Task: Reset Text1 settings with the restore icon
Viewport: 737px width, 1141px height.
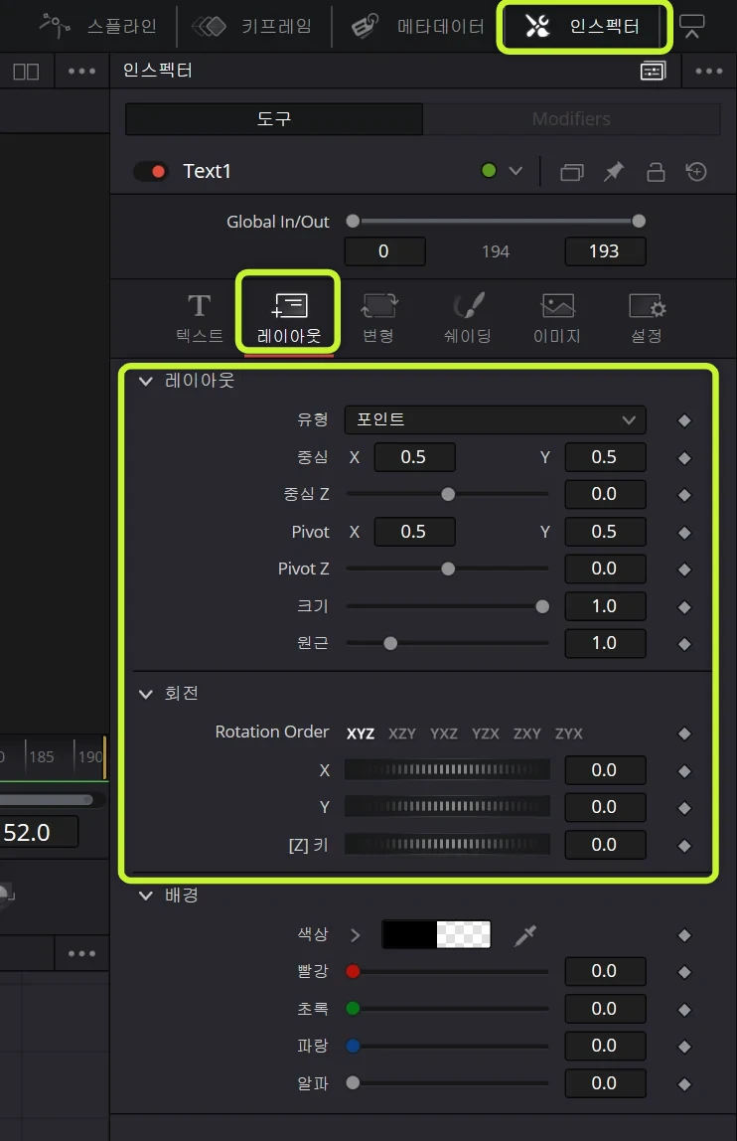Action: point(696,172)
